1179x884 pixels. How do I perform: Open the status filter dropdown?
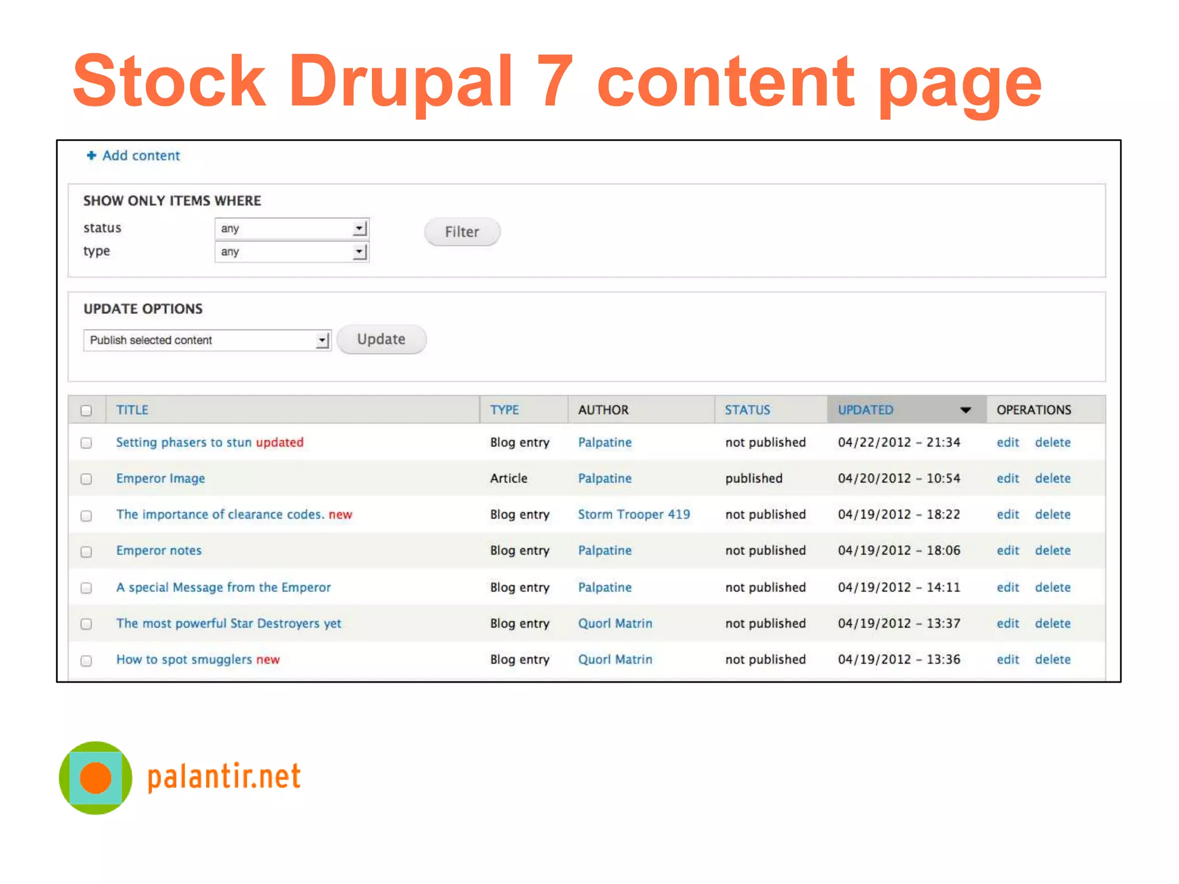point(292,228)
